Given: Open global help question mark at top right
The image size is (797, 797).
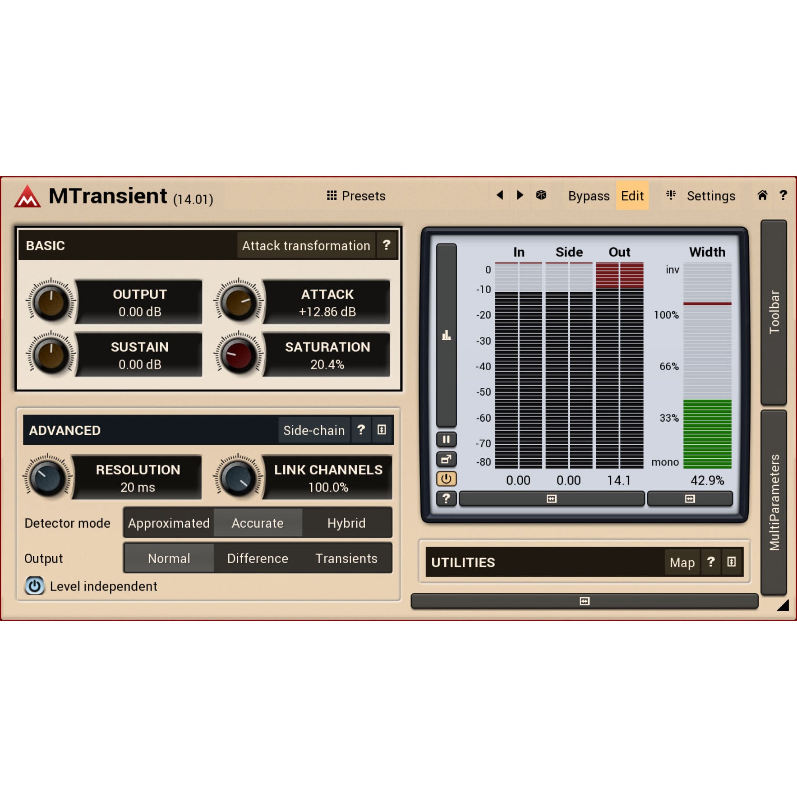Looking at the screenshot, I should pos(783,195).
